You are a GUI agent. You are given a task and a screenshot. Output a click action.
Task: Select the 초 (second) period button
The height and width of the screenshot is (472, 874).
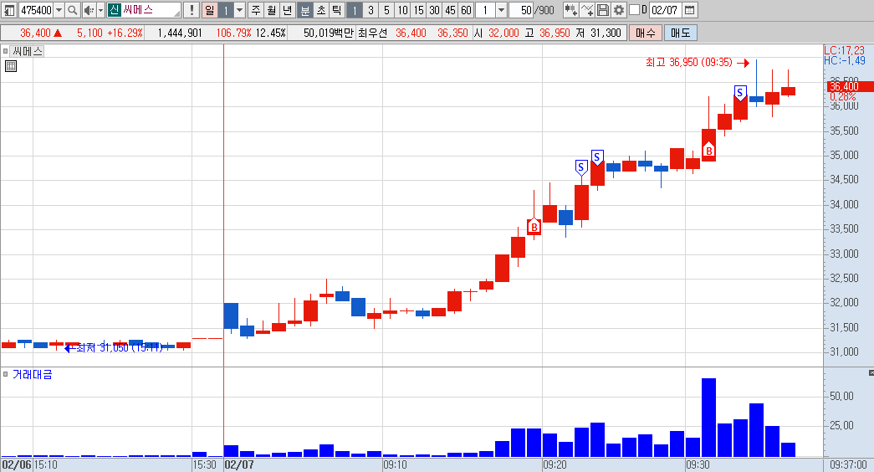pyautogui.click(x=321, y=10)
